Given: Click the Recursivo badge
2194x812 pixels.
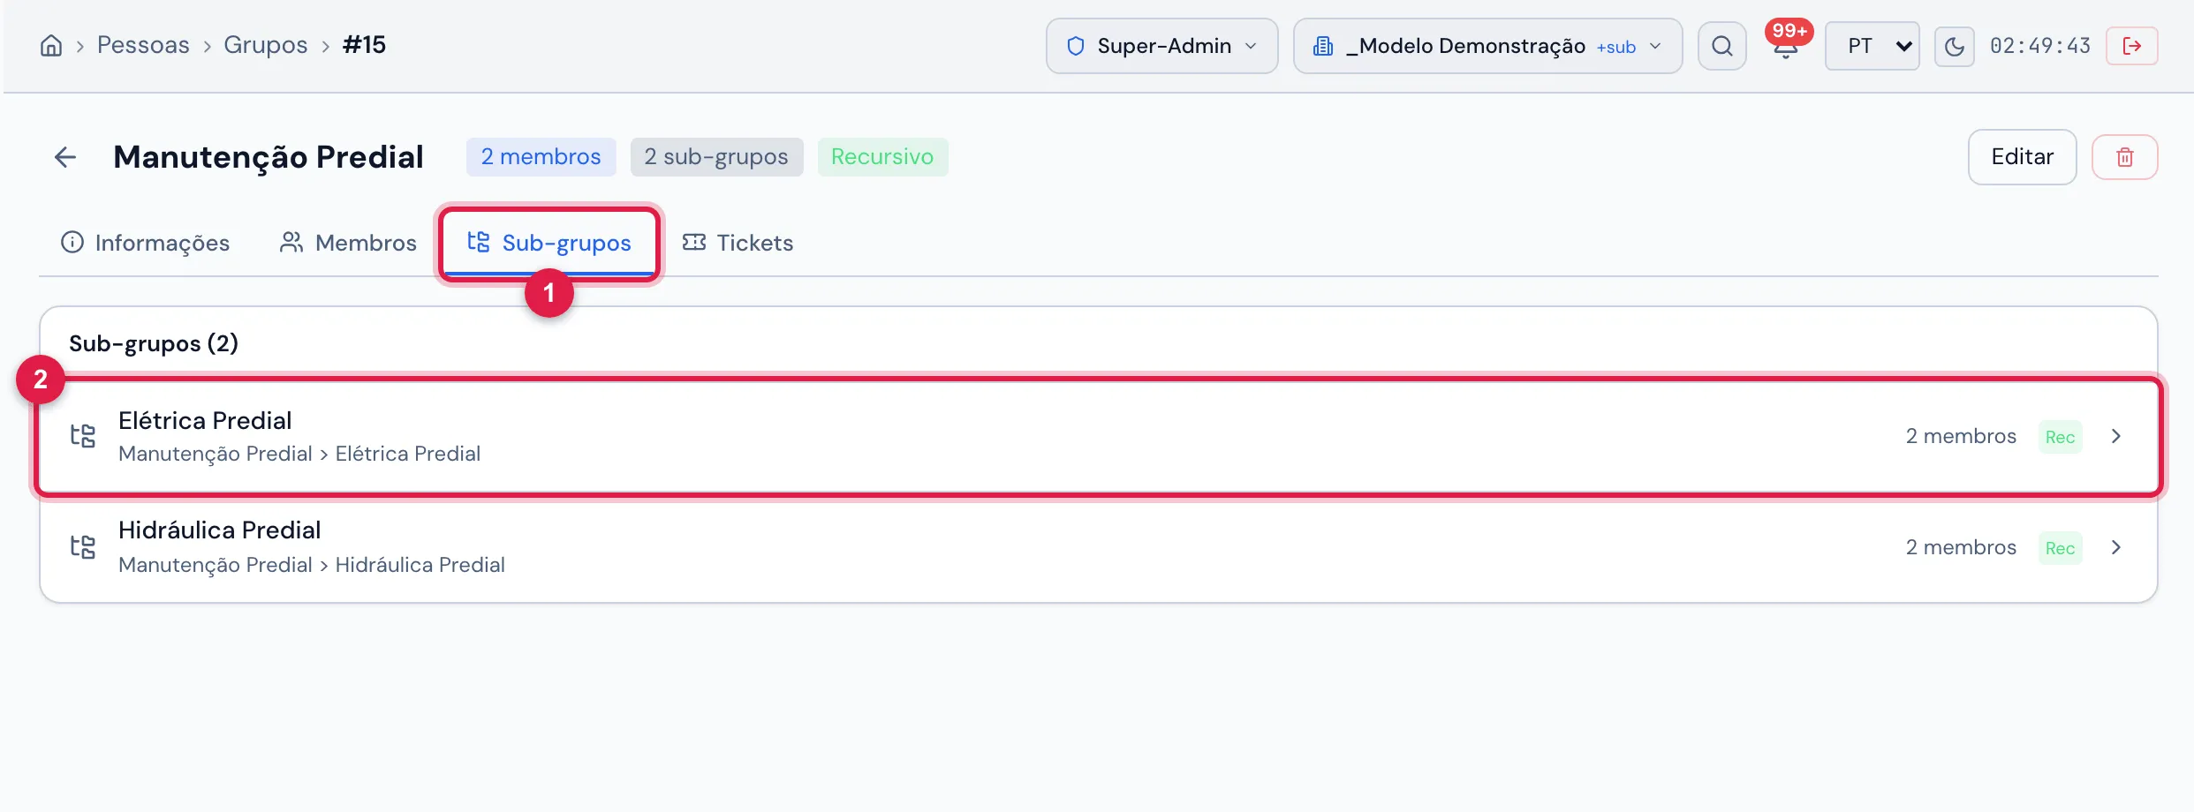Looking at the screenshot, I should (x=882, y=157).
